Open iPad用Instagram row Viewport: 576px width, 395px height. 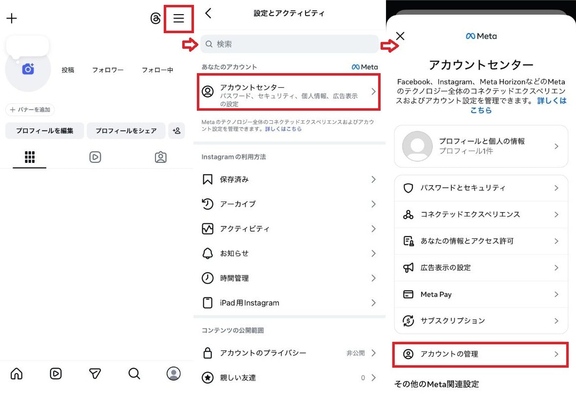[x=289, y=303]
